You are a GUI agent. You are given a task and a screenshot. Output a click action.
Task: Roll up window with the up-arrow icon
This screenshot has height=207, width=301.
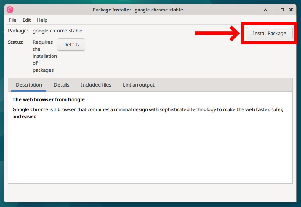click(265, 10)
